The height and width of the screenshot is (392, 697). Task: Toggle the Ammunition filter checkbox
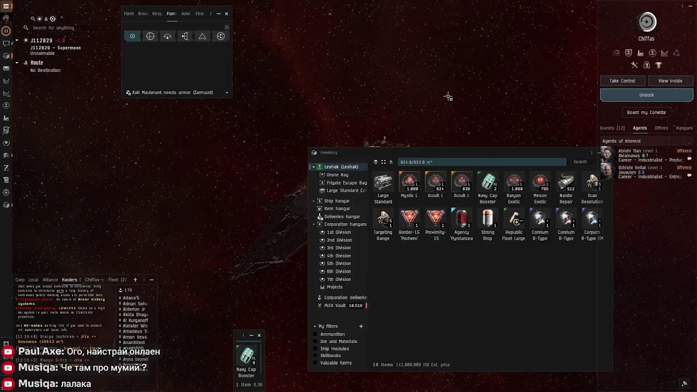click(x=315, y=334)
